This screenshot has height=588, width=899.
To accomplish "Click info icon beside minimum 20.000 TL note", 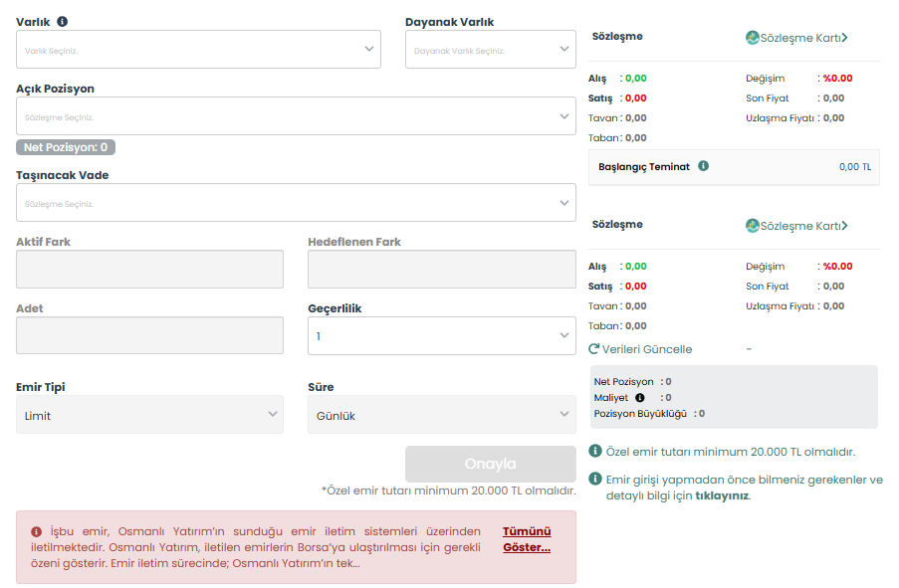I will [595, 452].
